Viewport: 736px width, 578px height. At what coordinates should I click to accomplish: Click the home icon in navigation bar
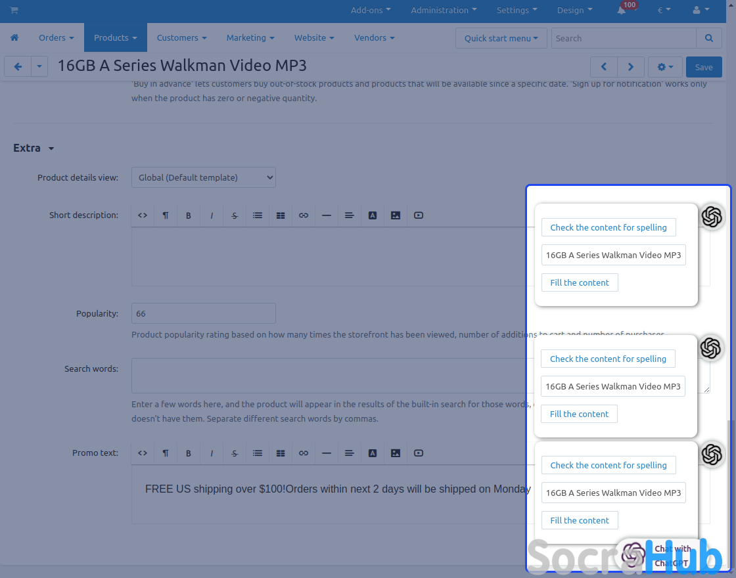coord(14,38)
